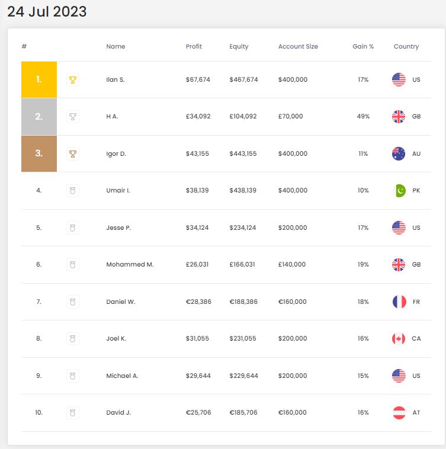This screenshot has width=446, height=449.
Task: Click the Country column header
Action: (x=406, y=46)
